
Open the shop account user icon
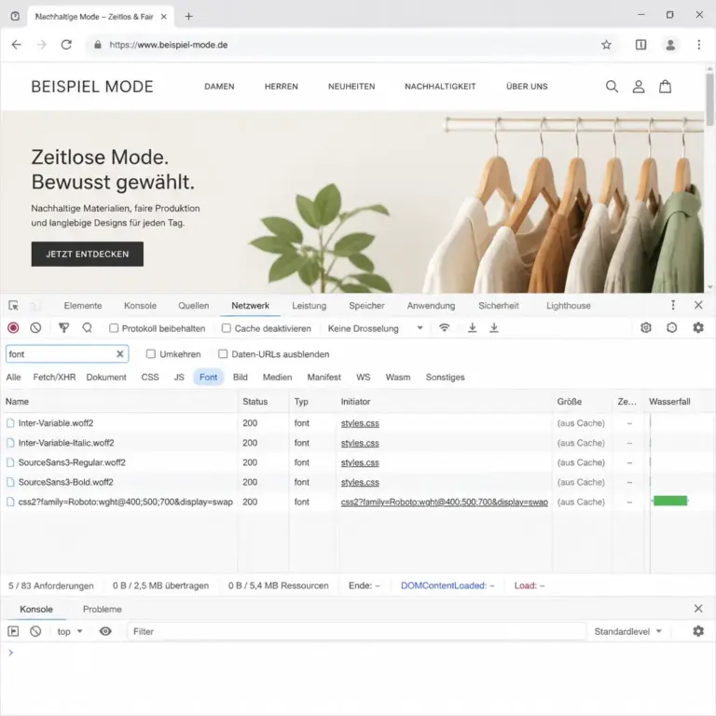639,87
